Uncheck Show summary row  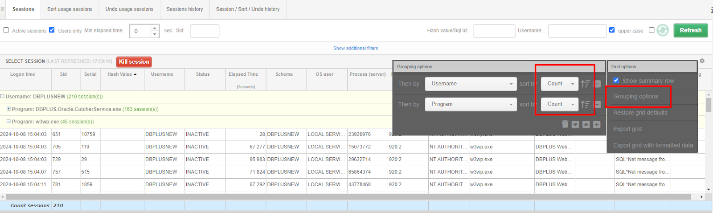(x=616, y=80)
